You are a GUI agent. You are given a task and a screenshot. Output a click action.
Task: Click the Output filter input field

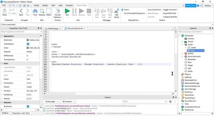(x=144, y=101)
